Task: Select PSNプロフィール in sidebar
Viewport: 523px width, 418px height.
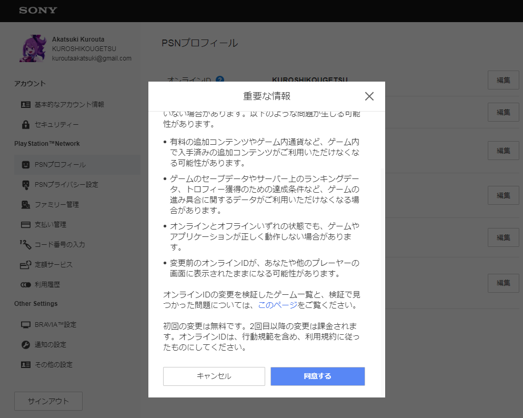Action: click(77, 165)
